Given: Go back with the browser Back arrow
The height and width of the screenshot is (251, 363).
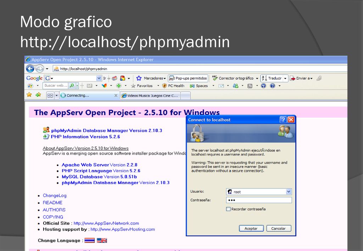Looking at the screenshot, I should coord(30,69).
